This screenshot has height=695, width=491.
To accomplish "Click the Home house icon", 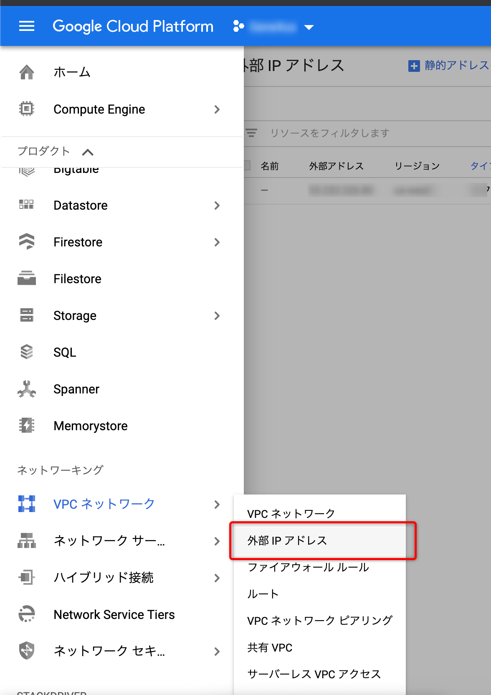I will click(27, 72).
